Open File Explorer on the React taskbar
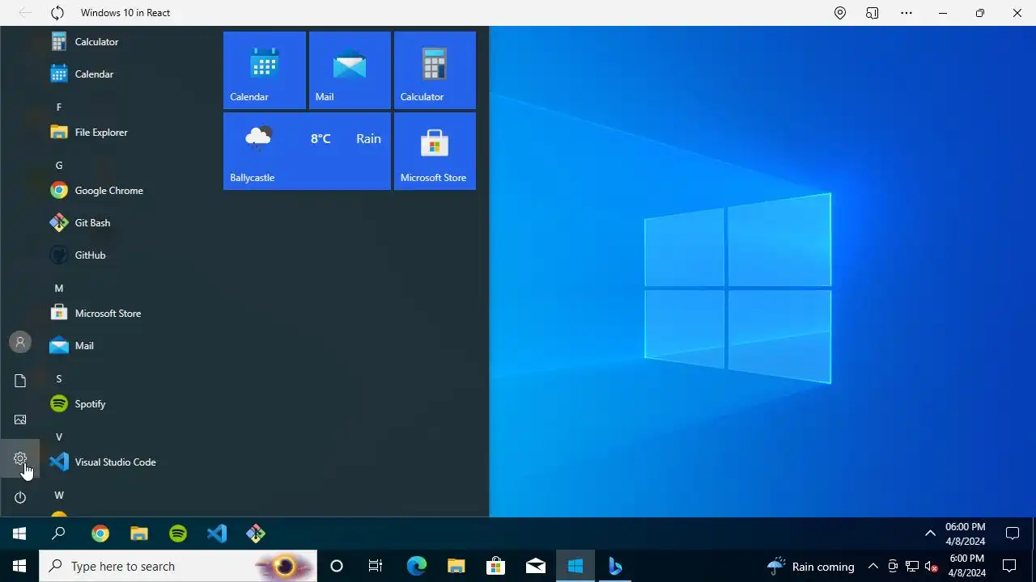 (x=139, y=533)
